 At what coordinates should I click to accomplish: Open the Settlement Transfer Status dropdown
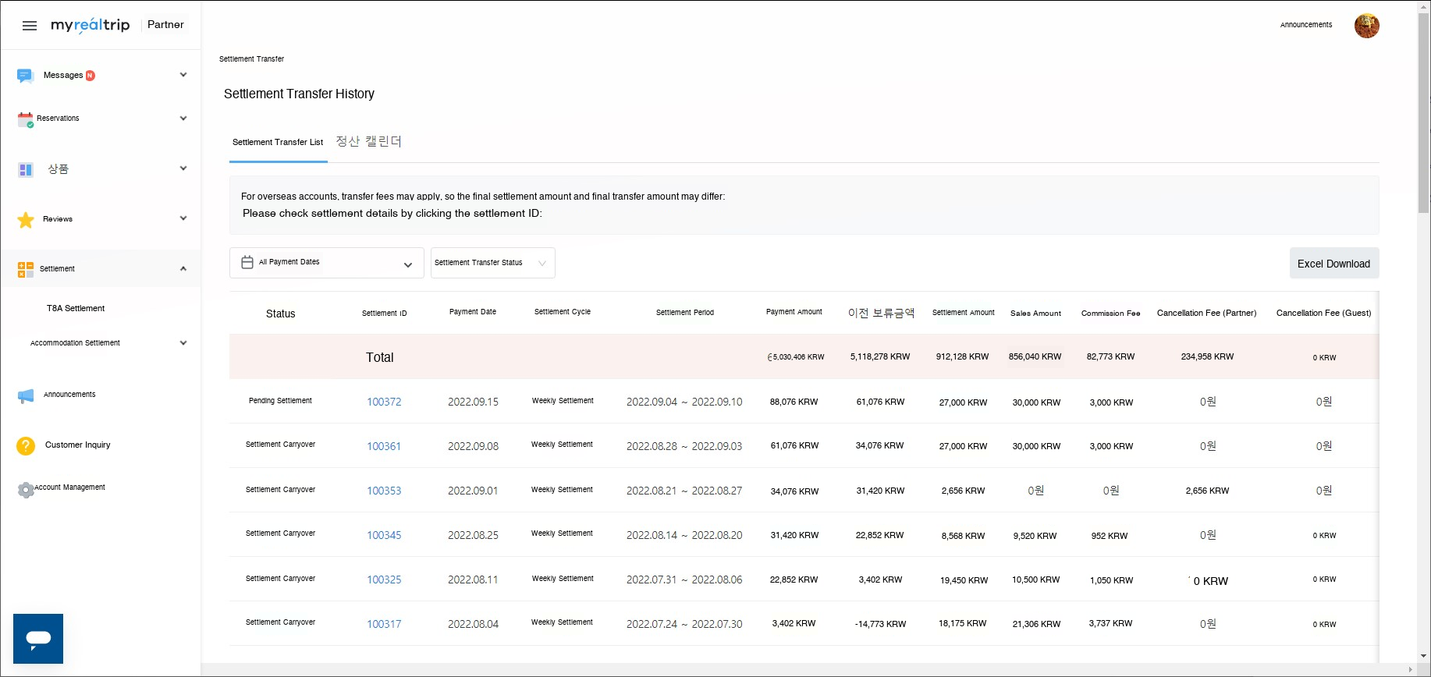pos(492,263)
